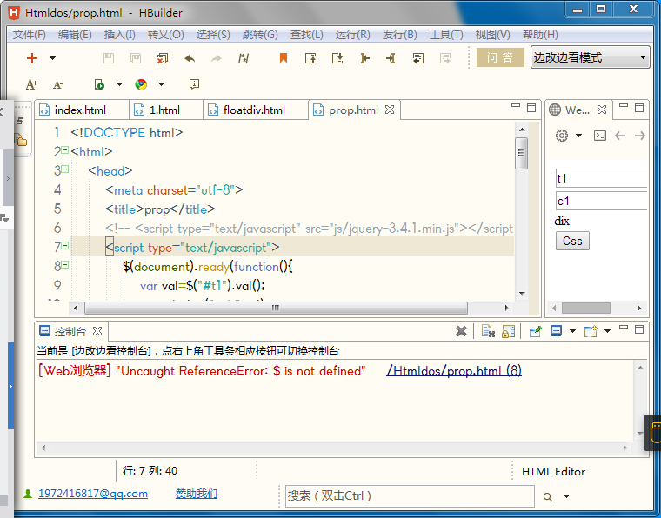Switch to the 1.html tab
The image size is (661, 518).
[x=166, y=110]
